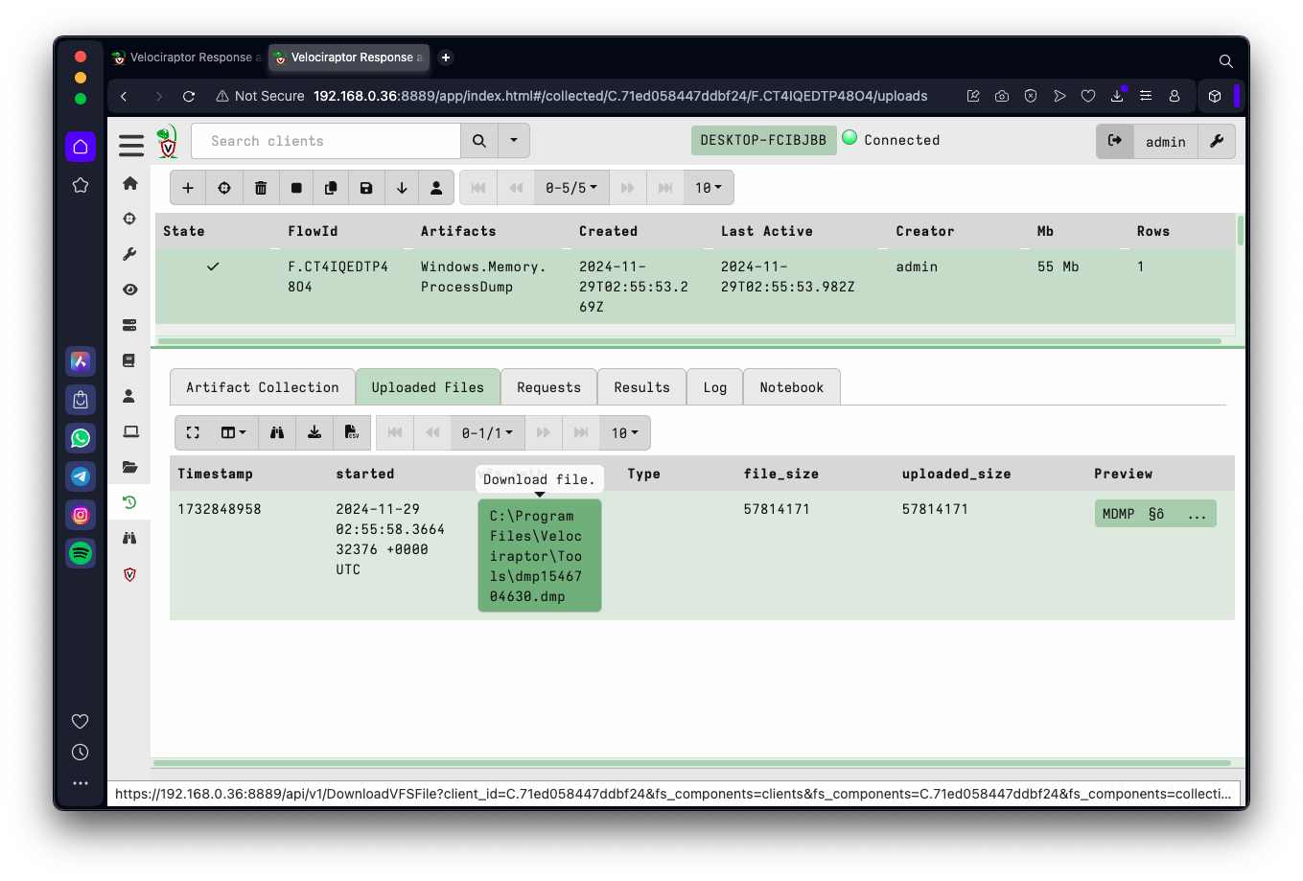
Task: Click the download table icon in uploads toolbar
Action: 314,432
